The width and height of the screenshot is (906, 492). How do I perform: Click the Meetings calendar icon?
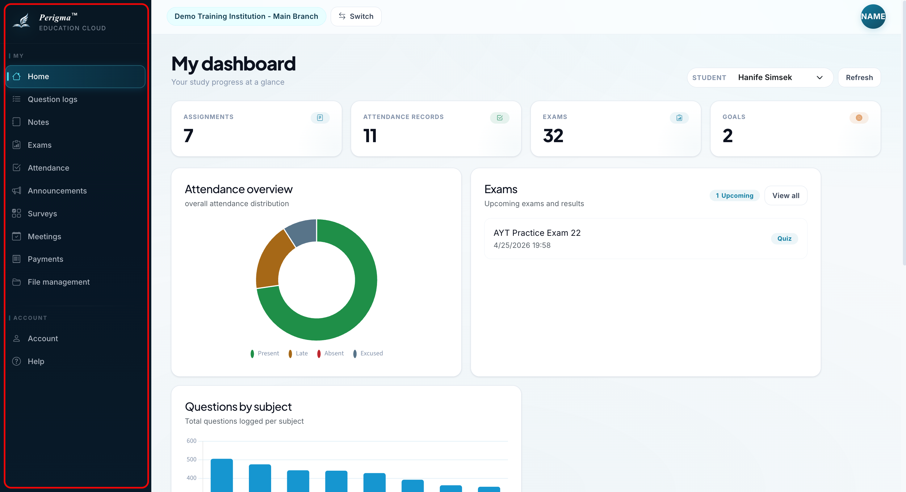(17, 236)
